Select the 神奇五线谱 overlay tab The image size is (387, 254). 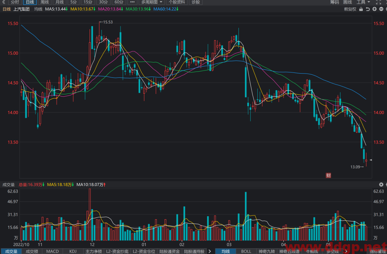pyautogui.click(x=289, y=251)
